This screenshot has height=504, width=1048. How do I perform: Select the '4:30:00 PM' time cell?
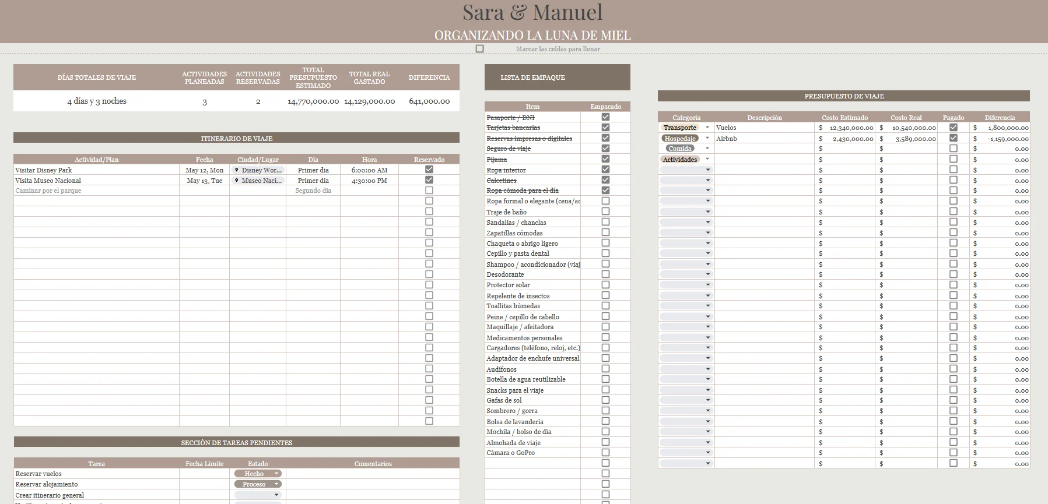click(369, 181)
